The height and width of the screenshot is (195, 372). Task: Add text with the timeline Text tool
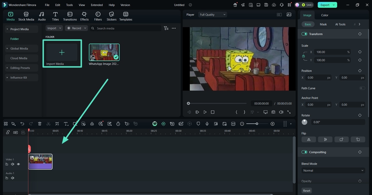pyautogui.click(x=66, y=124)
